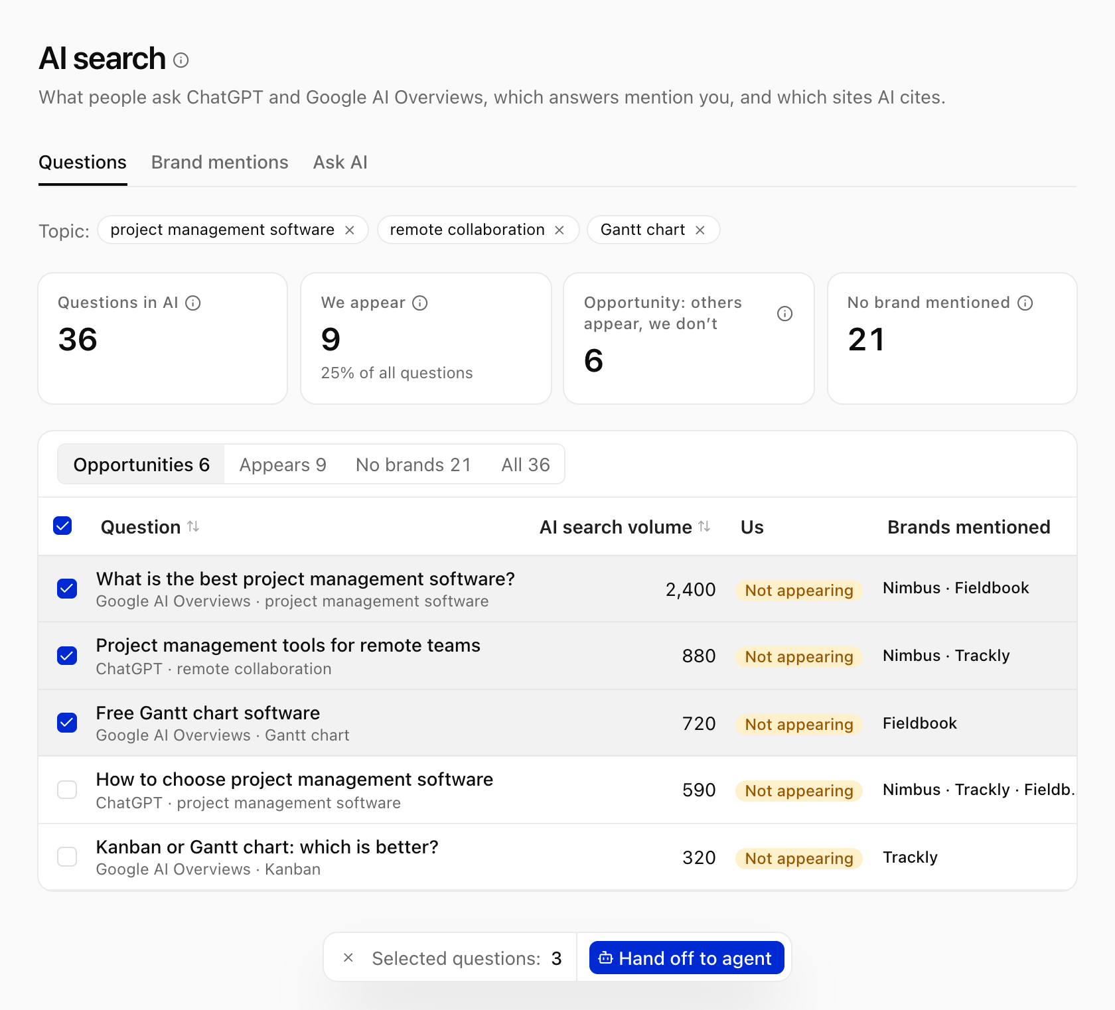Open info icon for No brand mentioned
This screenshot has height=1010, width=1115.
(1025, 303)
